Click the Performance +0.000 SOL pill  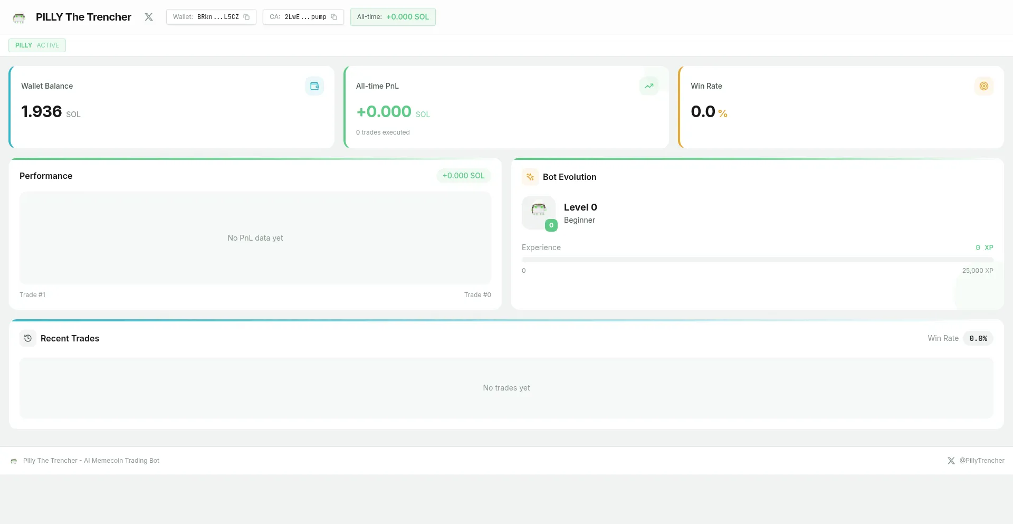[463, 176]
